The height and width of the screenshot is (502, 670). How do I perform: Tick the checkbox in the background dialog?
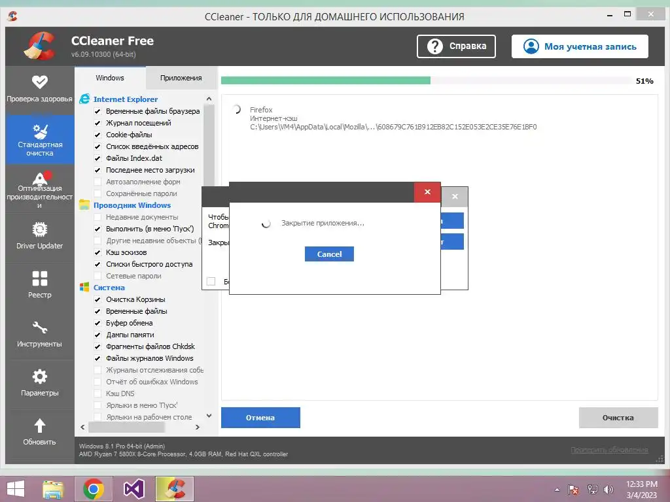pyautogui.click(x=211, y=281)
